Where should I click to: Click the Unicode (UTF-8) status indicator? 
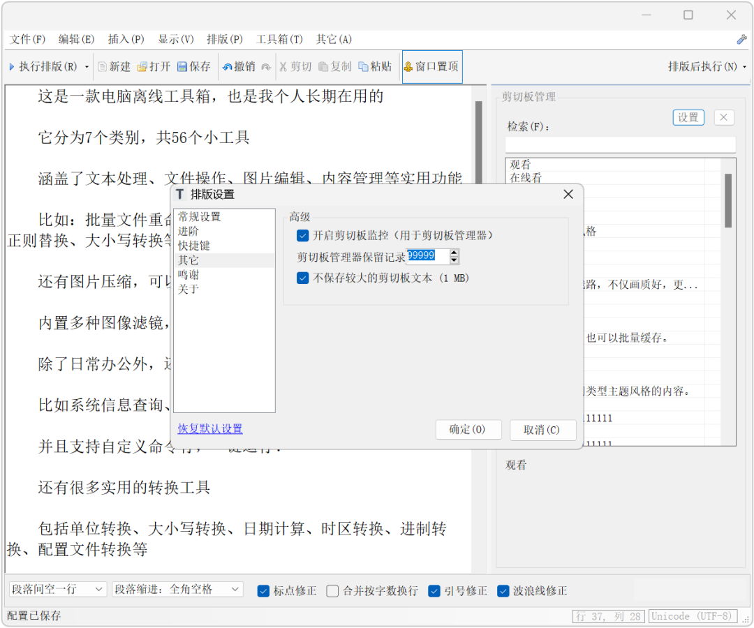[x=693, y=616]
